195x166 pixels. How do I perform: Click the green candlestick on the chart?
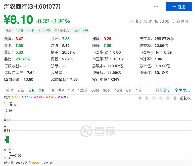(x=7, y=139)
